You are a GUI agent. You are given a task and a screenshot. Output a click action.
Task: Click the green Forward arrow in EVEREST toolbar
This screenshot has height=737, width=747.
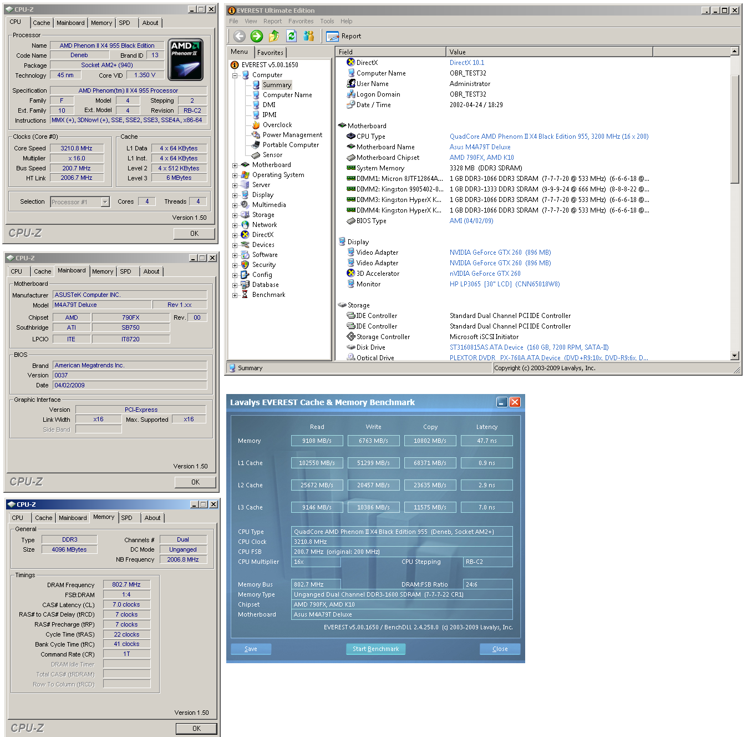(257, 36)
